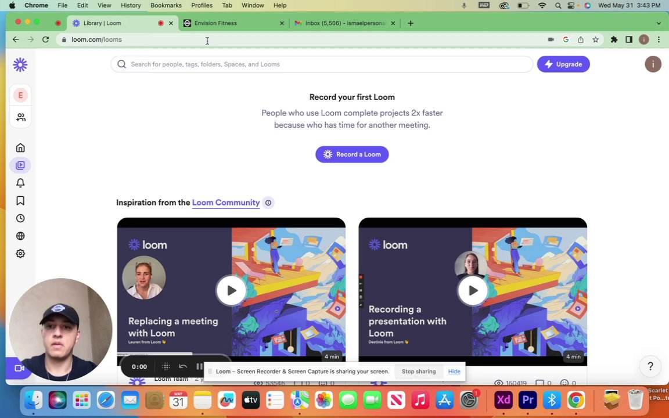Switch to the Envision Fitness tab

point(232,23)
